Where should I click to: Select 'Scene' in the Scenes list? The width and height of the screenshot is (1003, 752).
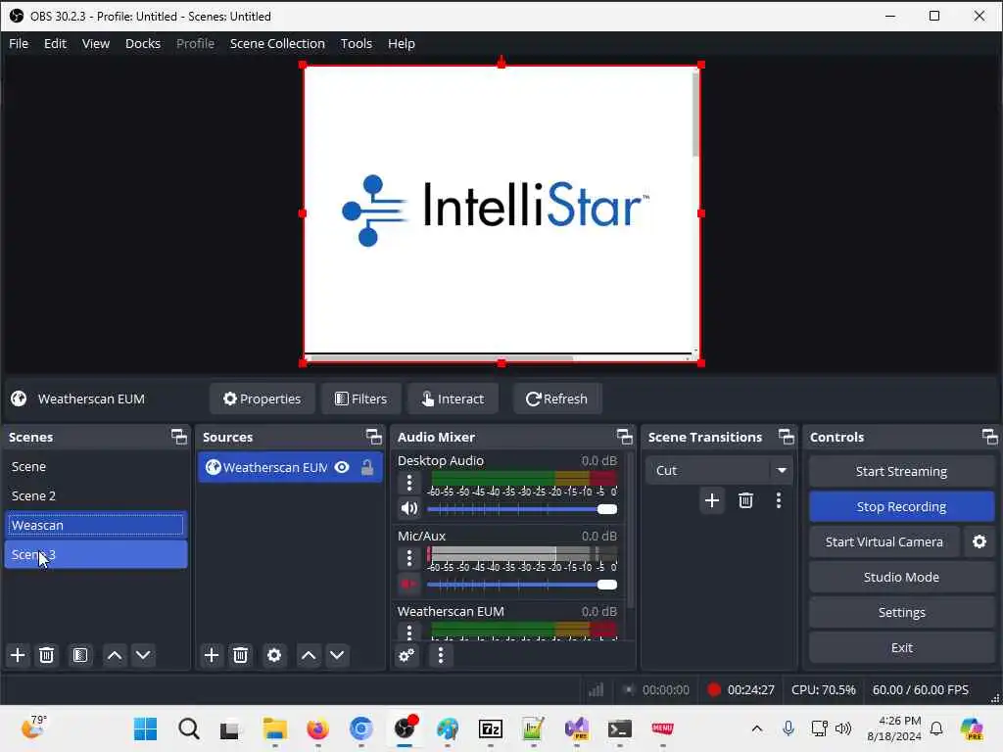pos(96,467)
